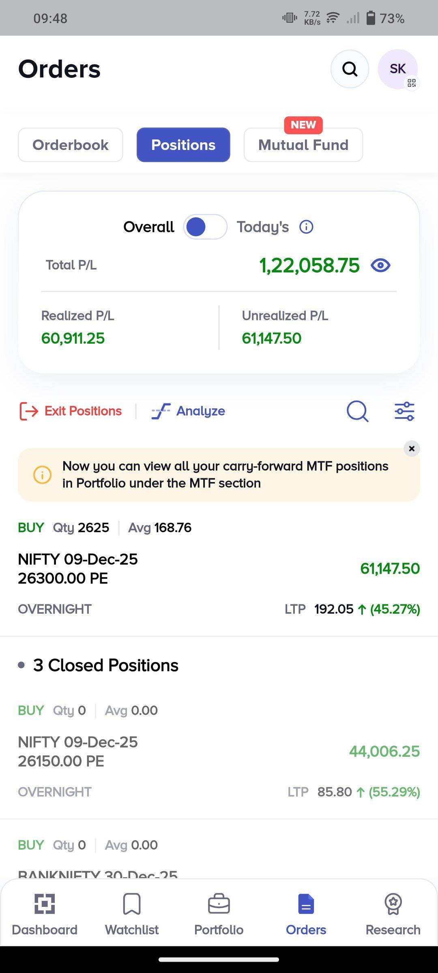Open the SK profile avatar
The width and height of the screenshot is (438, 973).
[397, 69]
